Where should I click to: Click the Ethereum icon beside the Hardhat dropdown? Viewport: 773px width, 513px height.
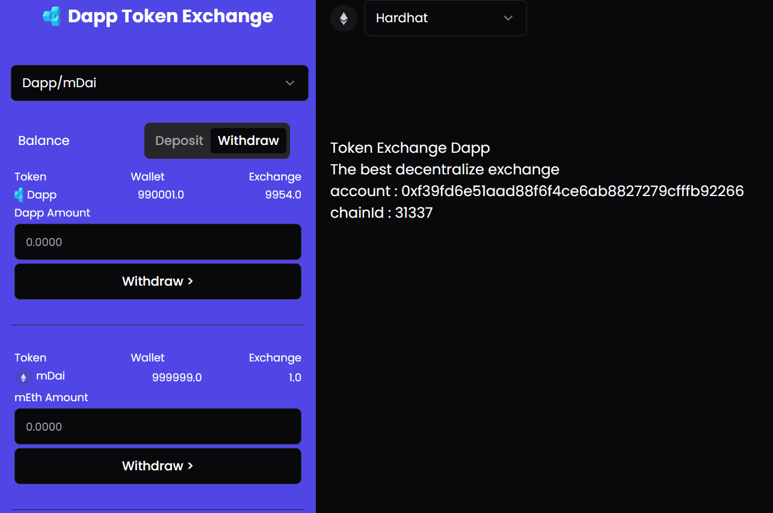pyautogui.click(x=343, y=18)
